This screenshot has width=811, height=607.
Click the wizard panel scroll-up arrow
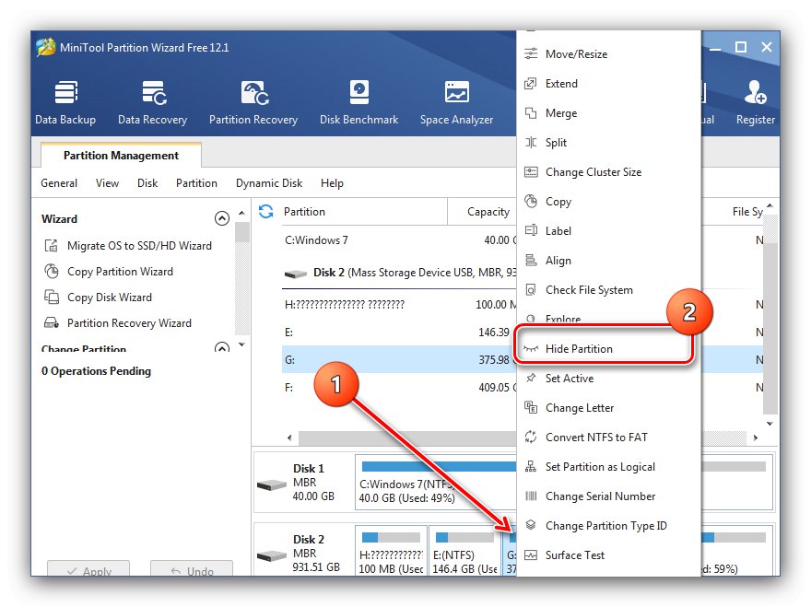[241, 213]
